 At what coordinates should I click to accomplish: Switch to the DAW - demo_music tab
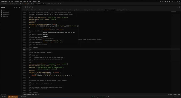[52, 4]
